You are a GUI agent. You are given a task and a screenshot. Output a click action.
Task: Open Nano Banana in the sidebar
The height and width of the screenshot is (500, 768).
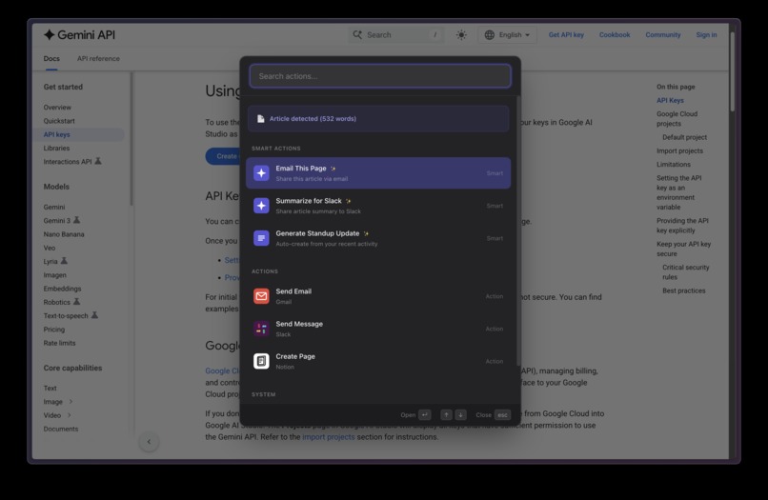point(64,234)
